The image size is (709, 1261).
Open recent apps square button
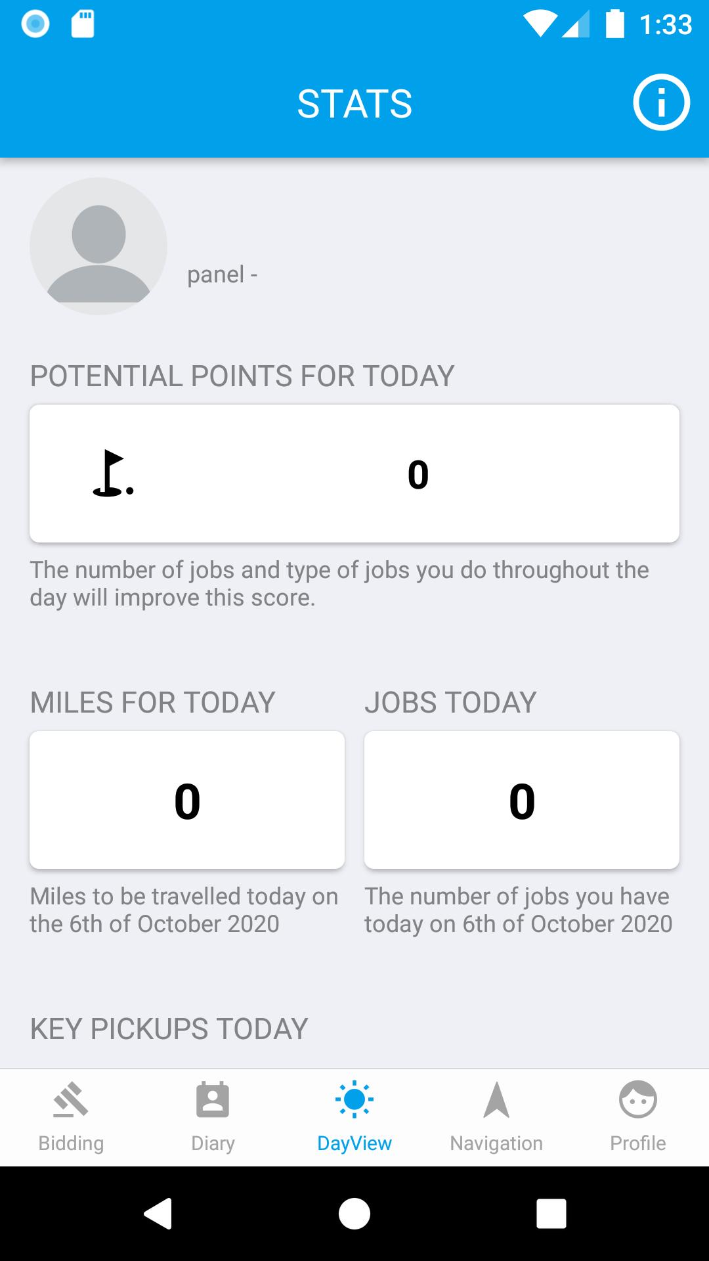[551, 1213]
